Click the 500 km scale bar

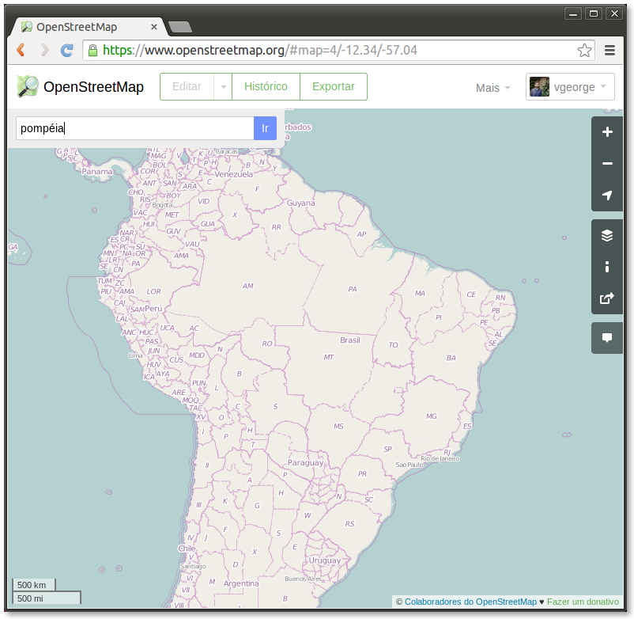point(34,585)
